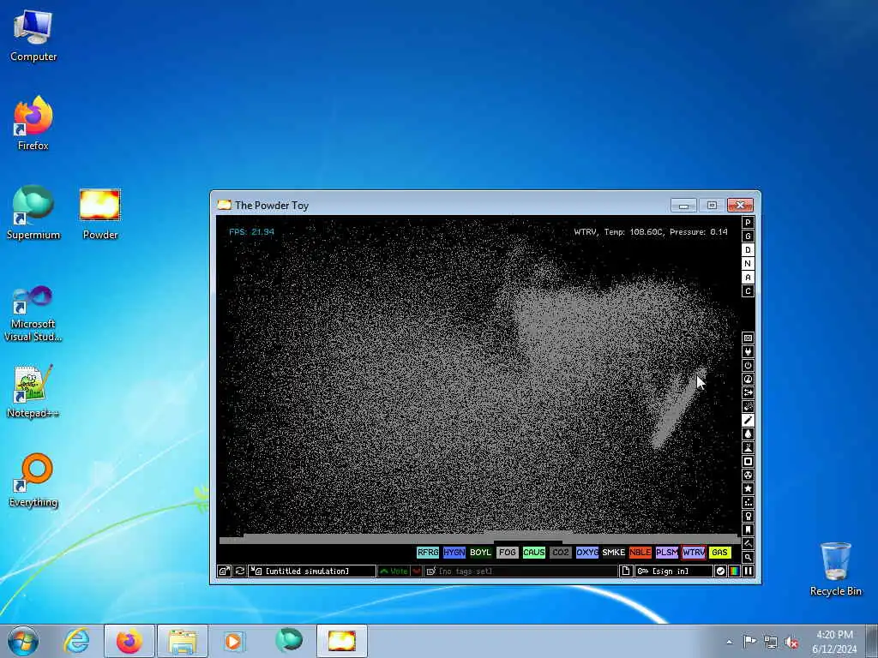Open Windows Explorer from the taskbar

pos(183,641)
